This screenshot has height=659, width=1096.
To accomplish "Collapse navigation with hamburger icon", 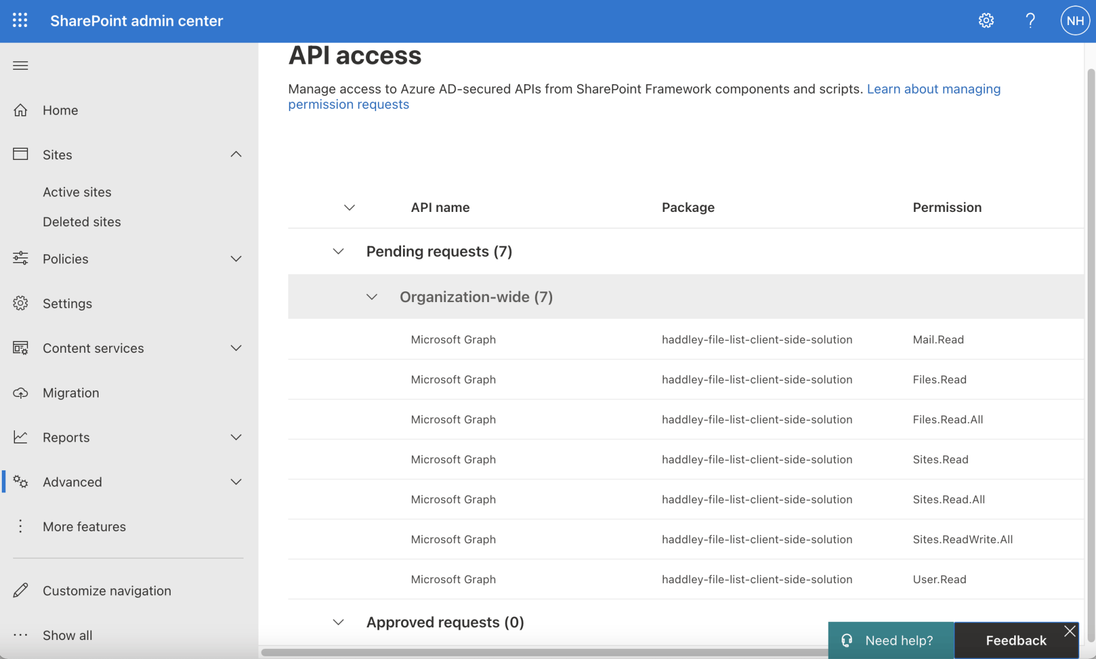I will (20, 66).
